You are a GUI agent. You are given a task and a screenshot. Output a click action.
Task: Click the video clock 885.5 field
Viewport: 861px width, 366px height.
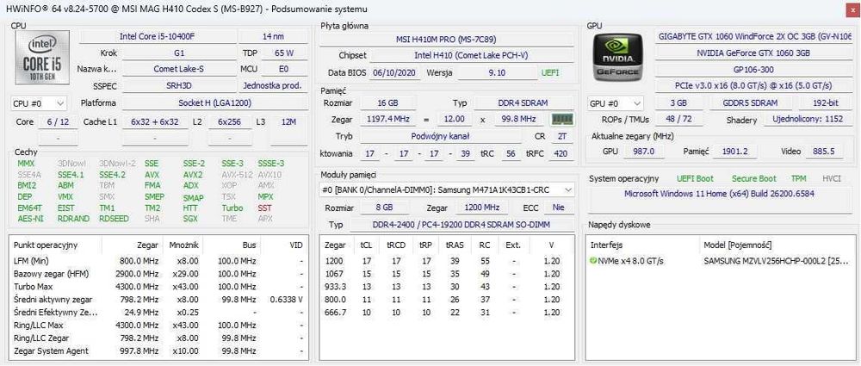tap(824, 151)
